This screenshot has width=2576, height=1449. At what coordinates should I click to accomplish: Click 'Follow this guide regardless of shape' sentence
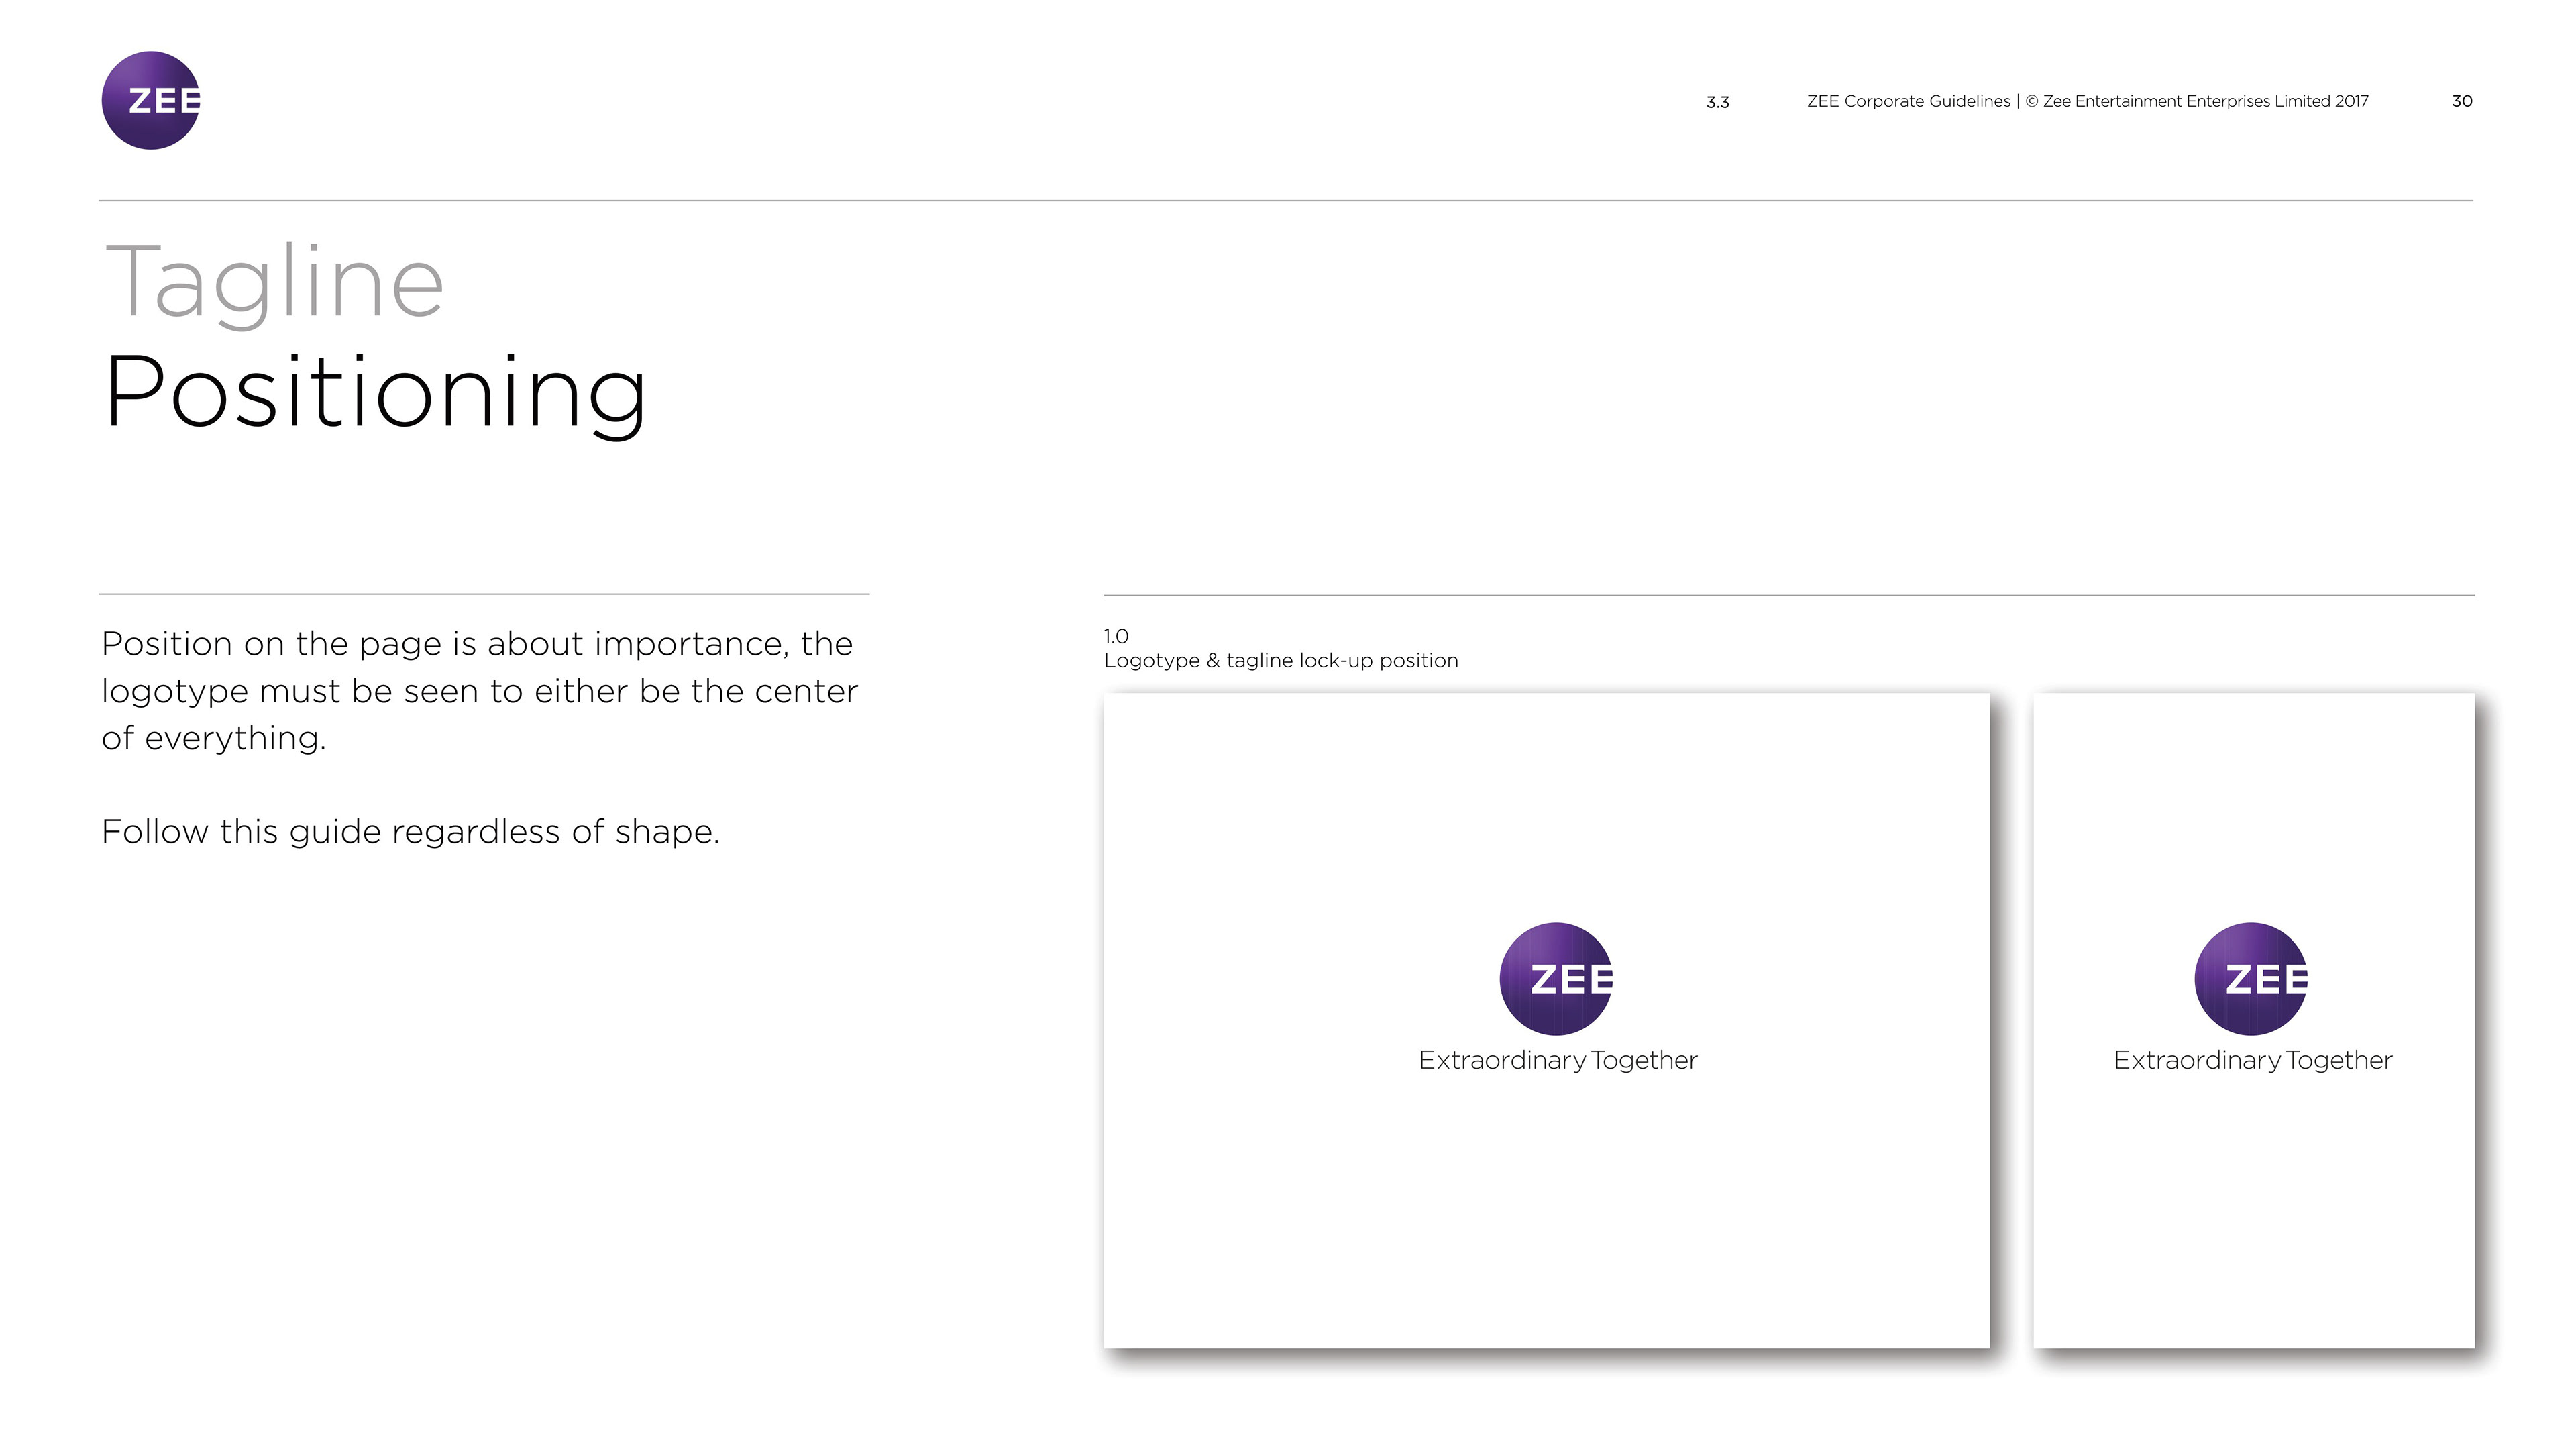pyautogui.click(x=410, y=832)
